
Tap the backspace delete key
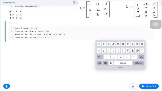(141, 57)
